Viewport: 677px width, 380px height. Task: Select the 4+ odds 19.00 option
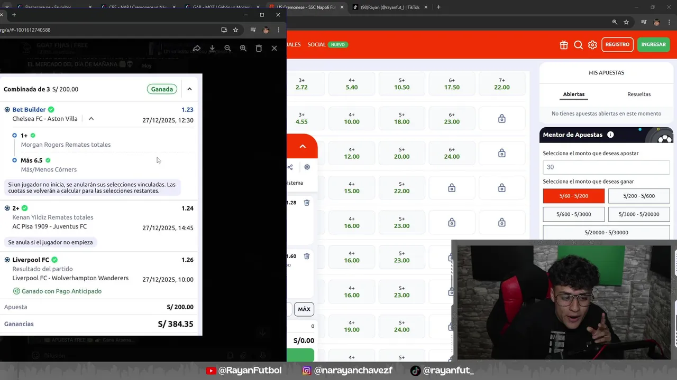click(352, 326)
